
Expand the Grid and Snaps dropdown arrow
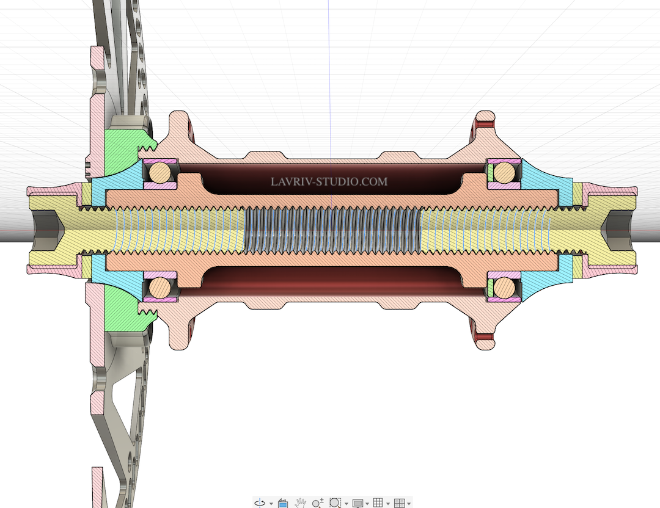coord(388,504)
